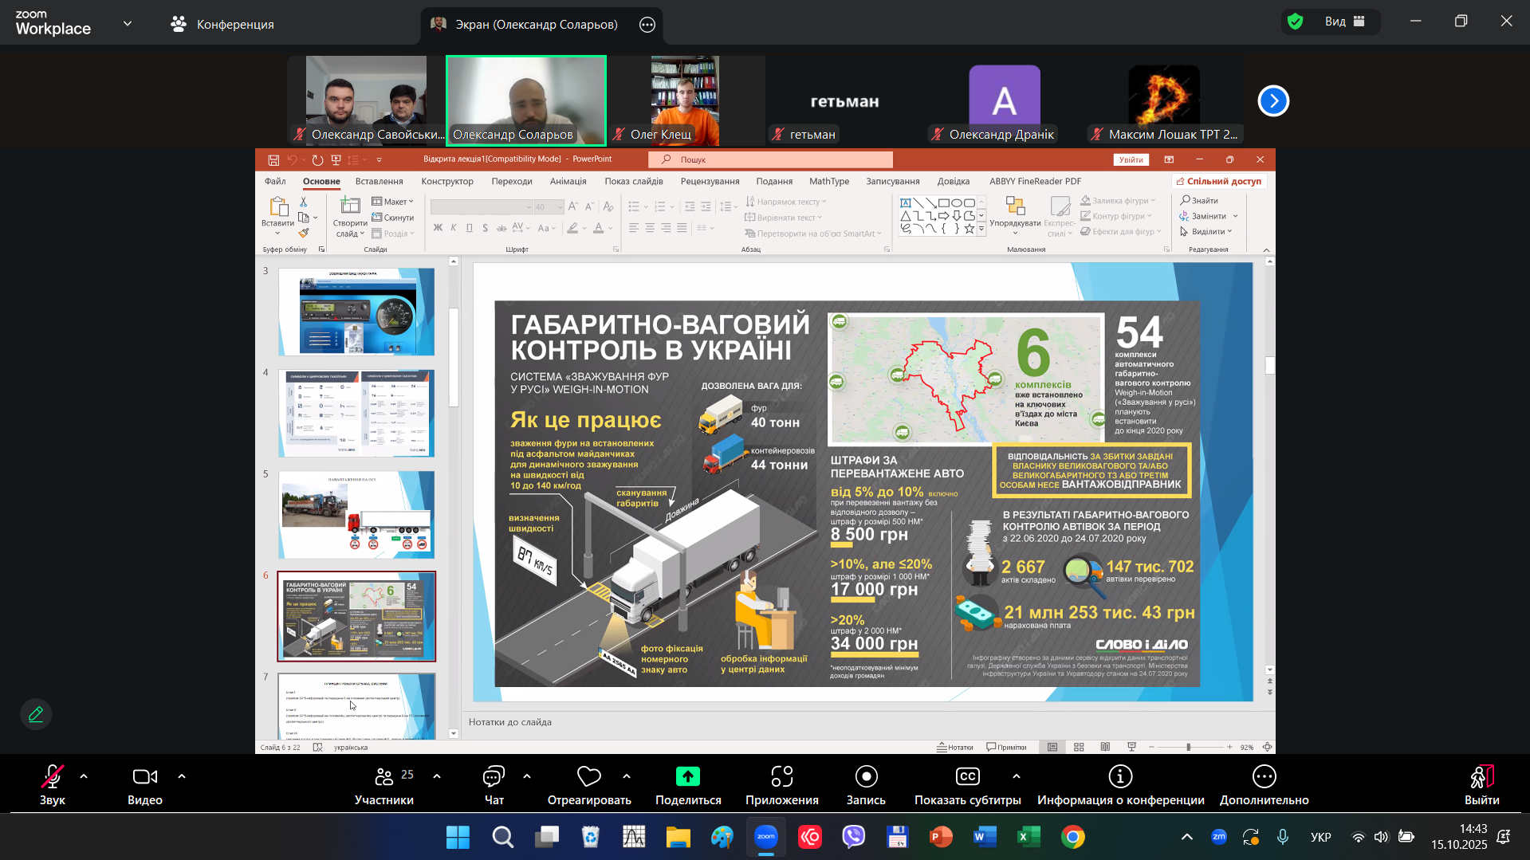
Task: Toggle Показать субтитры closed captions
Action: 967,785
